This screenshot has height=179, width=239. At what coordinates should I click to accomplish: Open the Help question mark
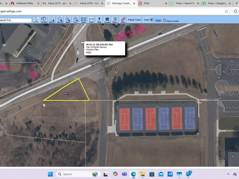click(x=99, y=20)
